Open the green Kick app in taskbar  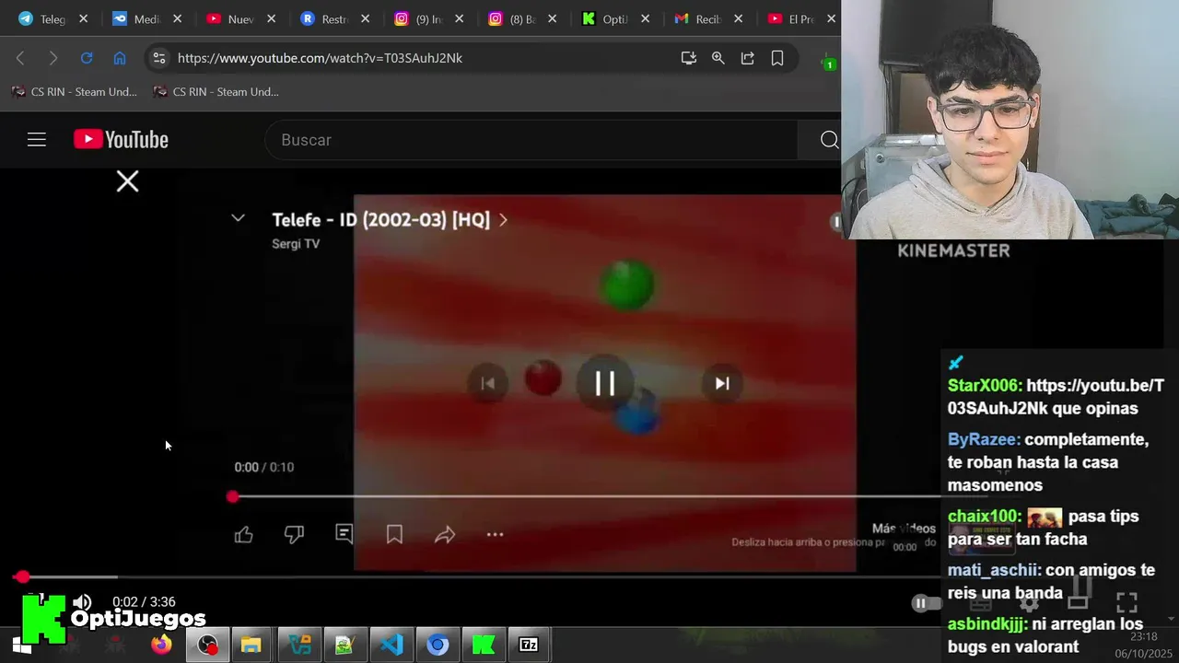(484, 645)
